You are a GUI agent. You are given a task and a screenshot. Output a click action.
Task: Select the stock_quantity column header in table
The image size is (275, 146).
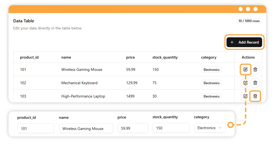165,57
